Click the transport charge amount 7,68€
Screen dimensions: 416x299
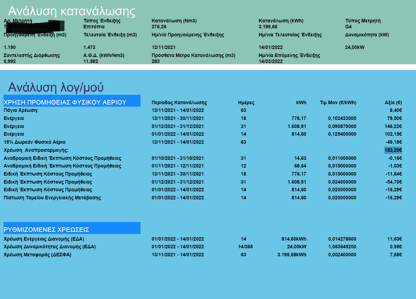tap(396, 255)
